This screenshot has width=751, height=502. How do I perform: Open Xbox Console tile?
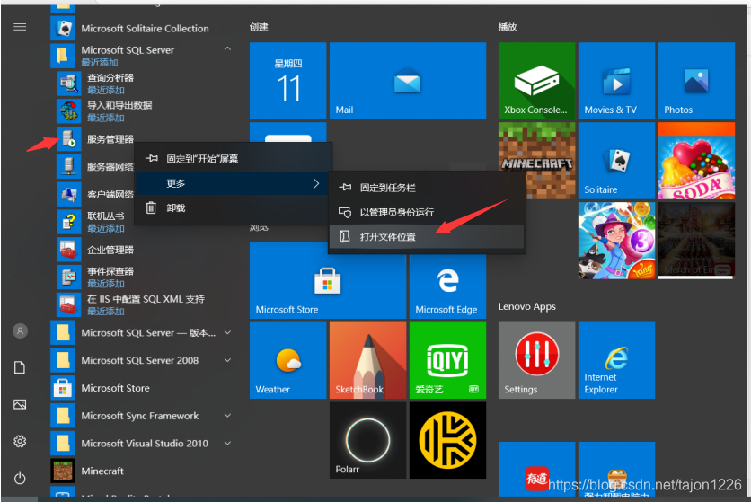pyautogui.click(x=536, y=81)
